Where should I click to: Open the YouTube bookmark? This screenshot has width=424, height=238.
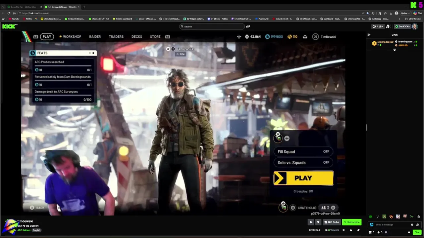[14, 19]
